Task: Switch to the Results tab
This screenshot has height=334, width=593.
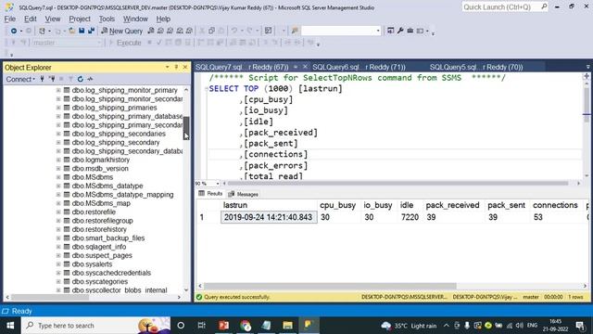Action: [x=210, y=194]
